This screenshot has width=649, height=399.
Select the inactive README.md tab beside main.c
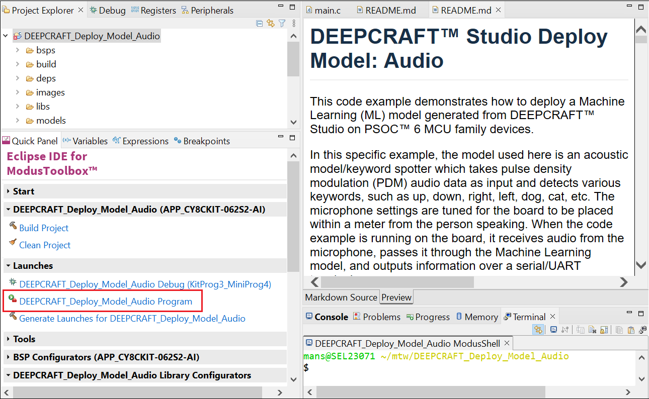tap(386, 11)
